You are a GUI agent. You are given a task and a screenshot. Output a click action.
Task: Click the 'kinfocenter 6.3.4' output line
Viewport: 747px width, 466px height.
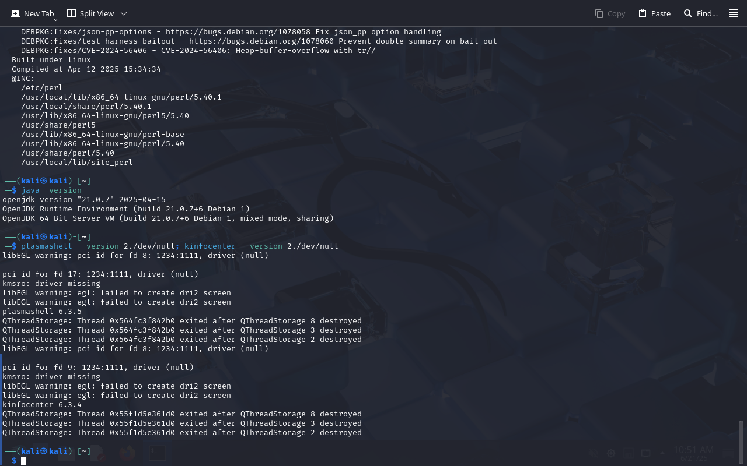tap(42, 405)
